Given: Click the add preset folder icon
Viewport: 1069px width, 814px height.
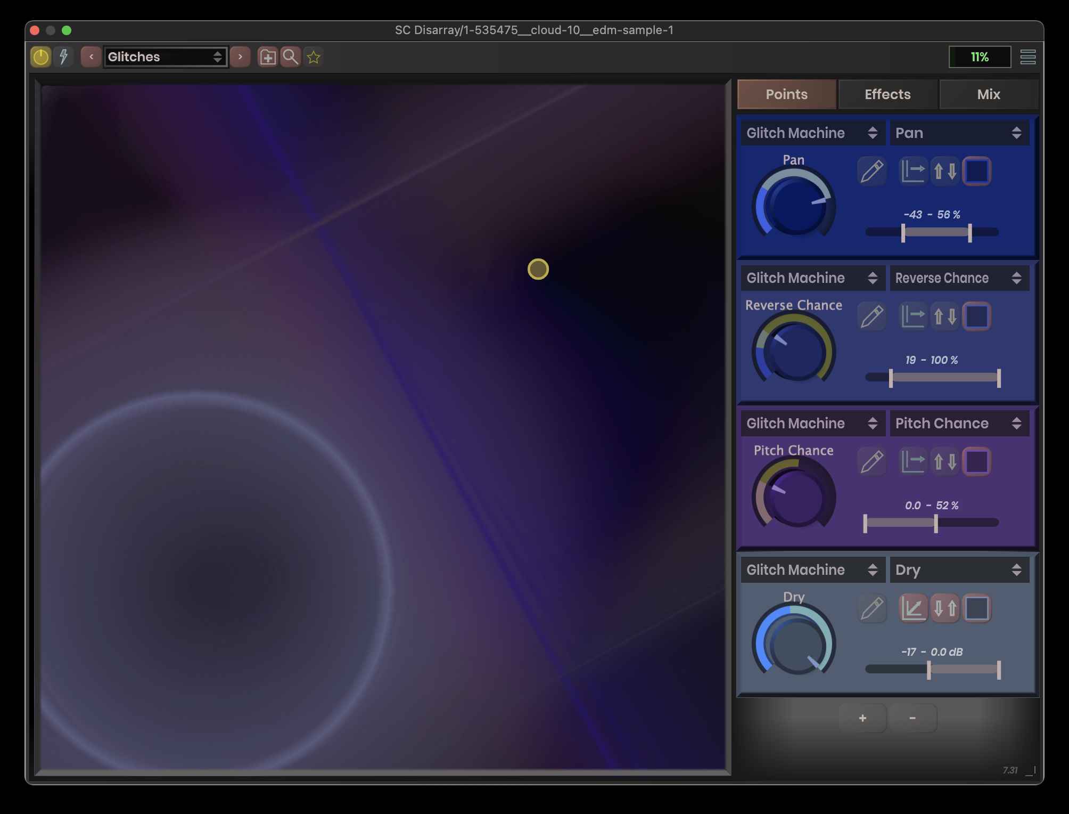Looking at the screenshot, I should tap(267, 57).
